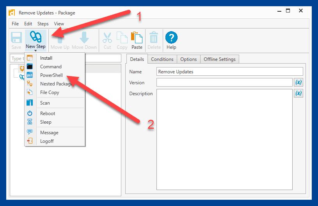Click the Version input field

[224, 82]
